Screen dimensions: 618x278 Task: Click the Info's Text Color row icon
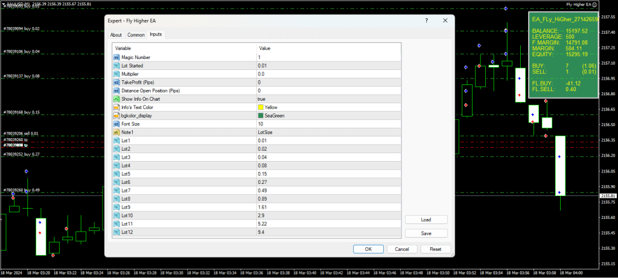pos(116,107)
